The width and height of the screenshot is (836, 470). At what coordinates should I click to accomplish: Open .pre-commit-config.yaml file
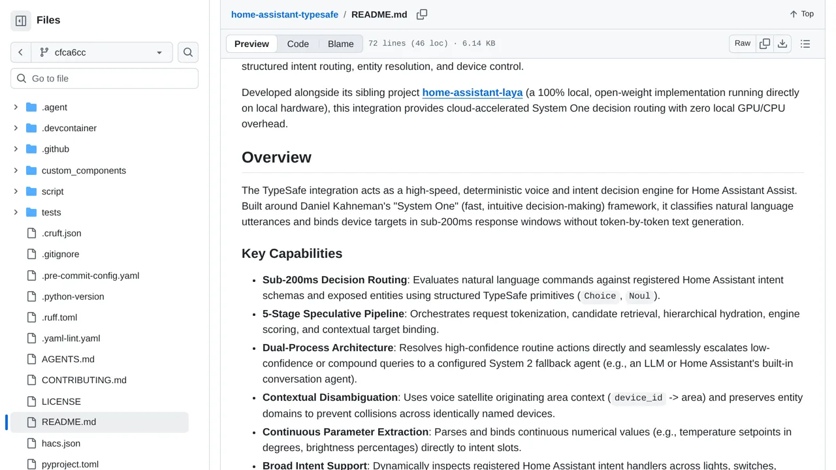pyautogui.click(x=90, y=275)
